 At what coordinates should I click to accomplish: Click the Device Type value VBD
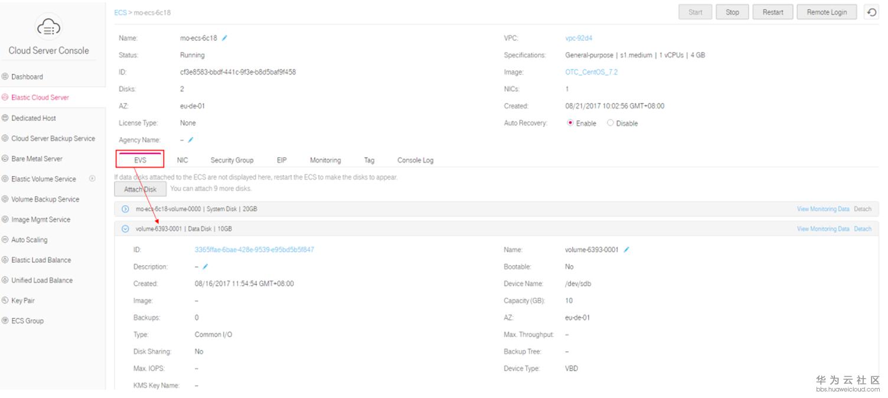pyautogui.click(x=572, y=368)
